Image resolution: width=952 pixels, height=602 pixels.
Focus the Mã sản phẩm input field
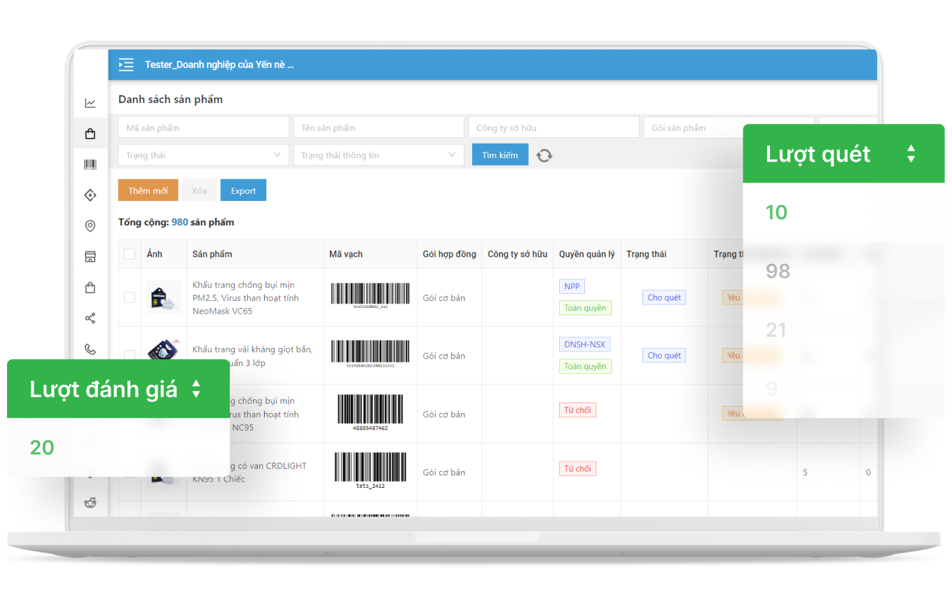(203, 127)
